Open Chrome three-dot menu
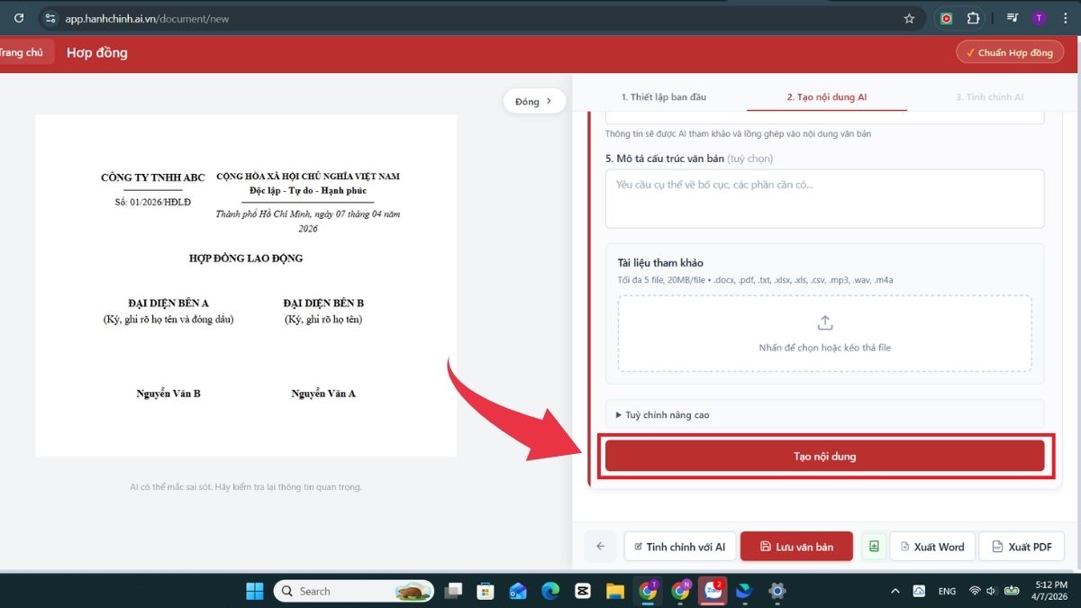Screen dimensions: 1081x608 1065,18
